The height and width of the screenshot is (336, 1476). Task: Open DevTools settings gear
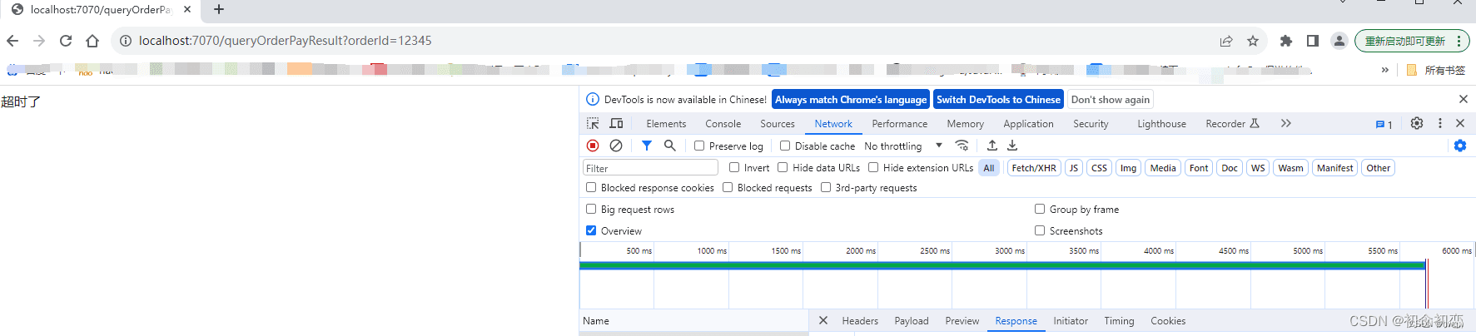coord(1417,123)
